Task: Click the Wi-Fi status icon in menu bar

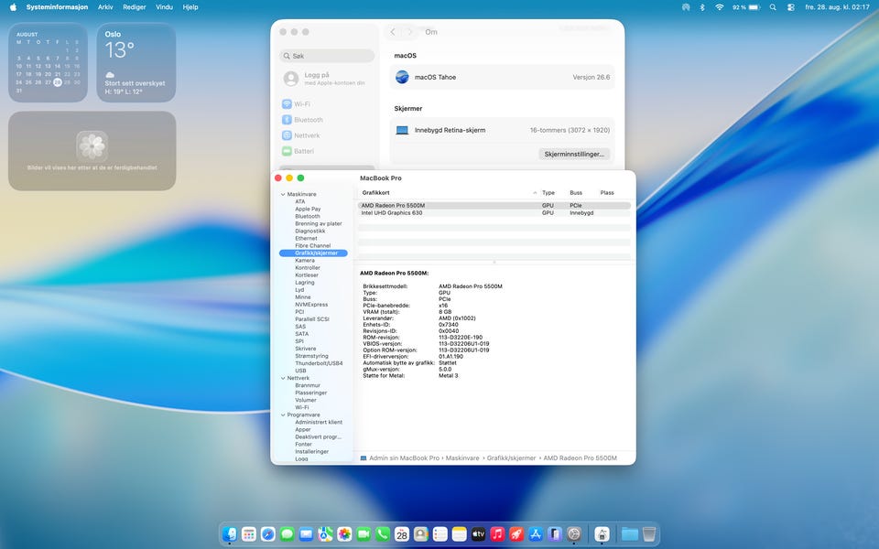Action: click(x=720, y=7)
